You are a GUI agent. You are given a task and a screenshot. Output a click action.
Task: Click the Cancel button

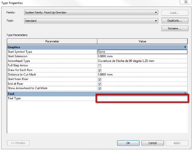153,143
